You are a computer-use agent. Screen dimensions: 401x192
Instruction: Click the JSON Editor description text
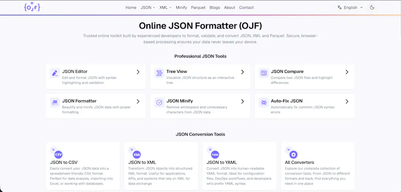tap(89, 80)
